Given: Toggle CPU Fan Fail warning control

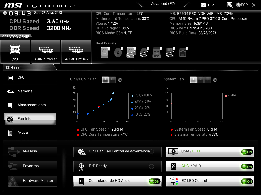Looking at the screenshot, I should (151, 152).
